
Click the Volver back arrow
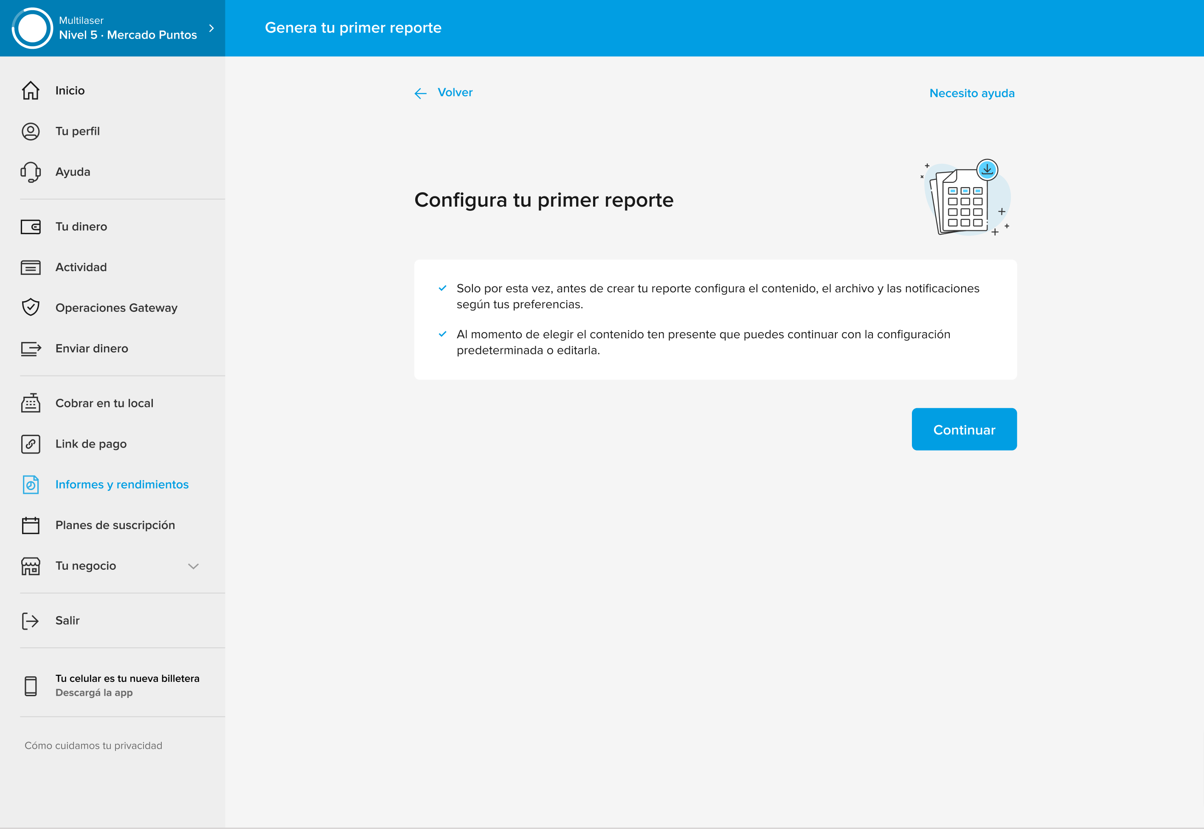(x=420, y=93)
